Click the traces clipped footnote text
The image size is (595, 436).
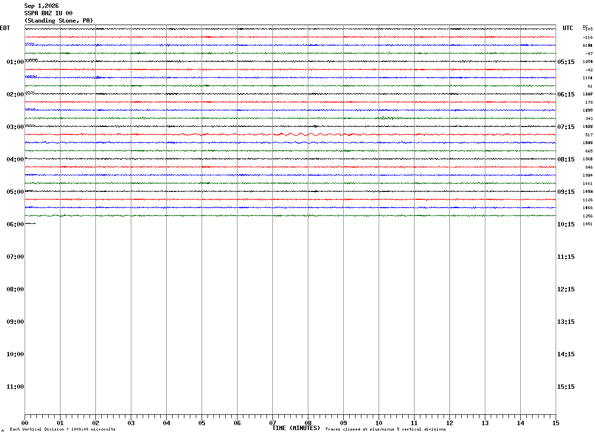(386, 430)
